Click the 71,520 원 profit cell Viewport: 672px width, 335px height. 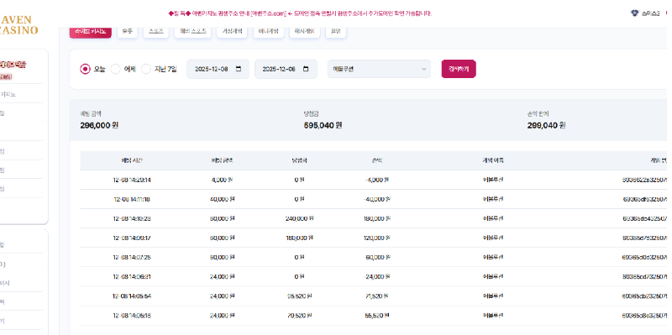377,296
